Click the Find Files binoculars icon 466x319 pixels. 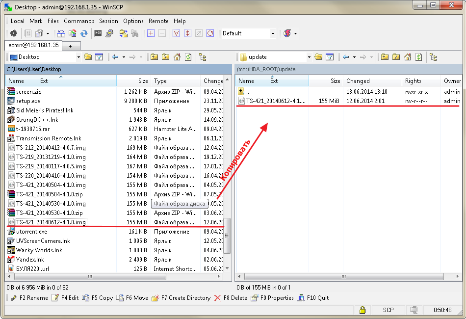[135, 33]
